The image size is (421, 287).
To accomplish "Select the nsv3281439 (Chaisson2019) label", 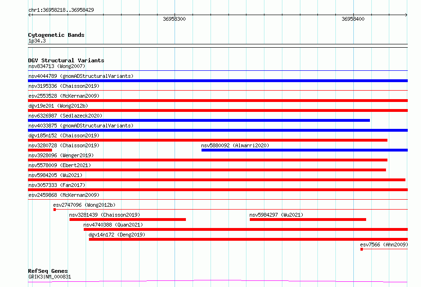I will pos(105,215).
